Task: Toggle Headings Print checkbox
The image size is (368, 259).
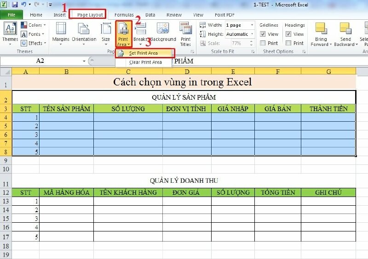Action: coord(288,43)
